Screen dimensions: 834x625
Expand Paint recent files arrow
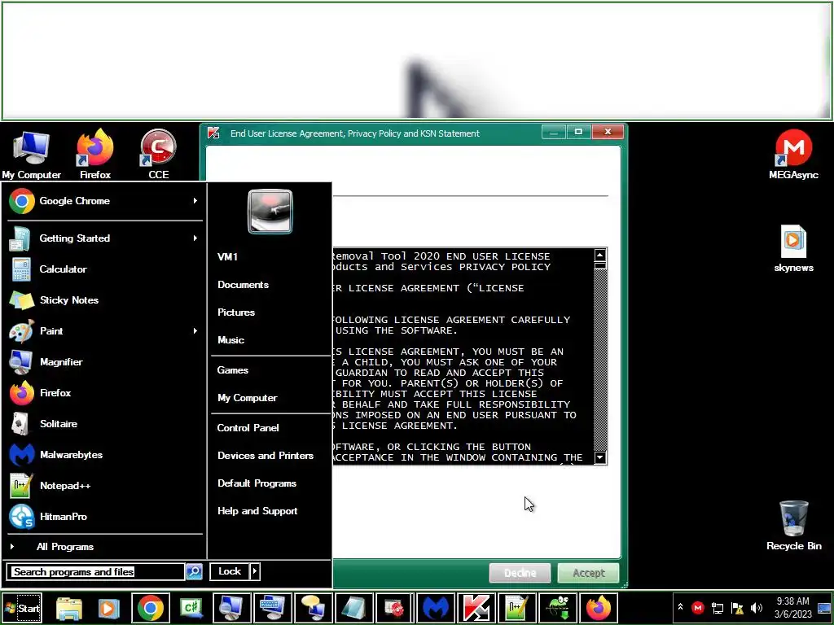195,330
